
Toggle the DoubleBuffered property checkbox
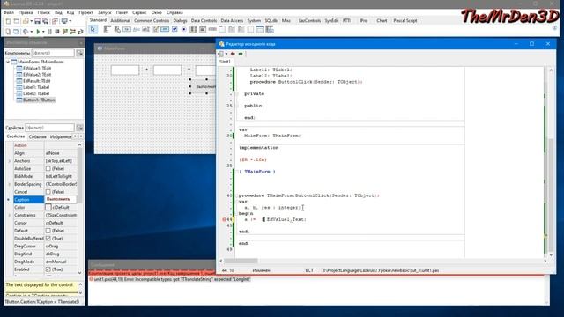48,239
